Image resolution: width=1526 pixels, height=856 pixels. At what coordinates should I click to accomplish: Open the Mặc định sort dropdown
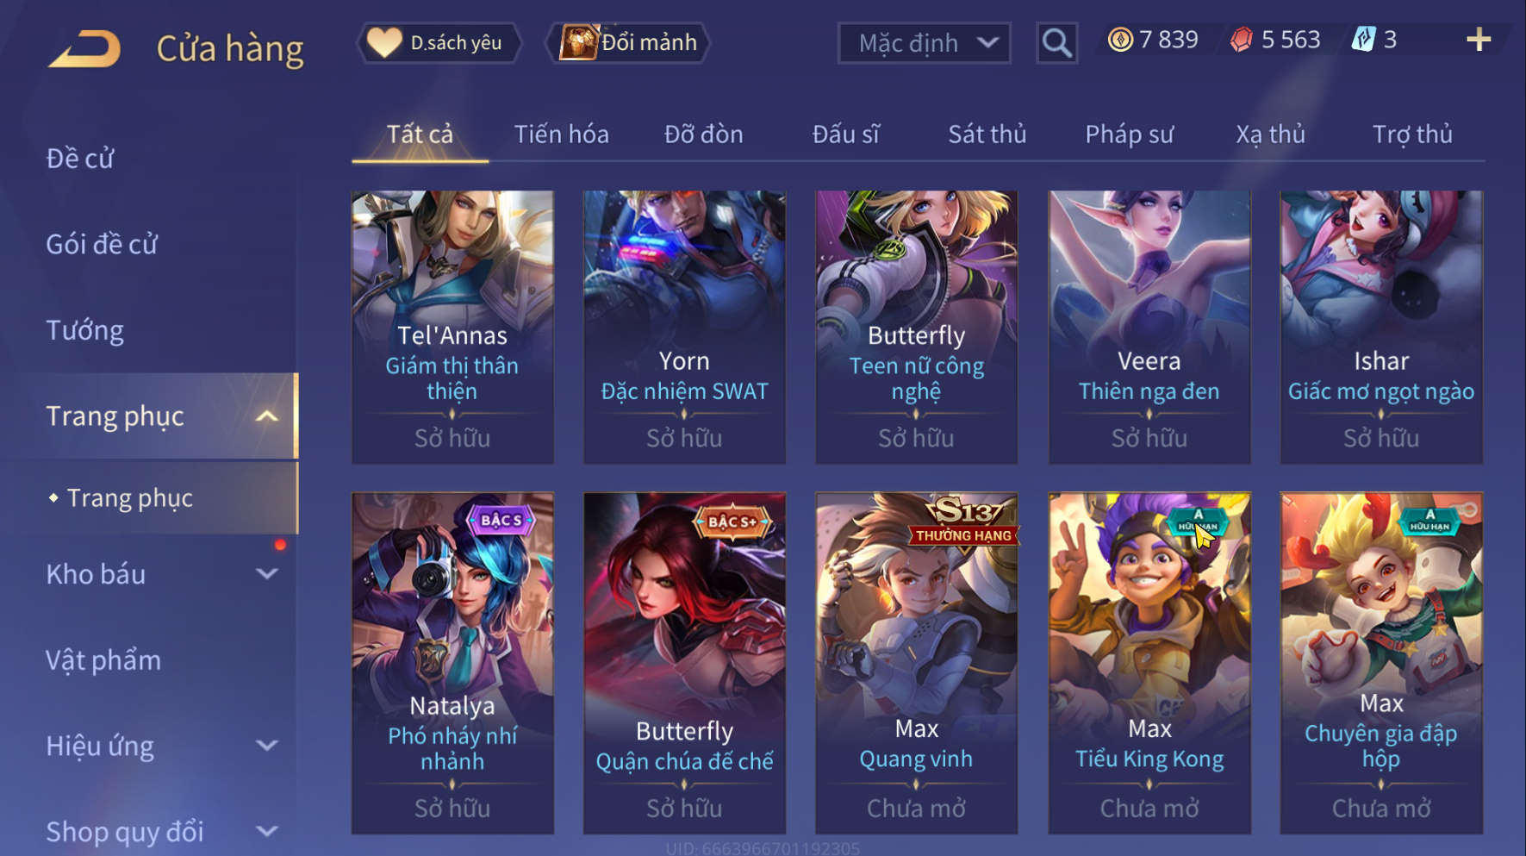[924, 42]
